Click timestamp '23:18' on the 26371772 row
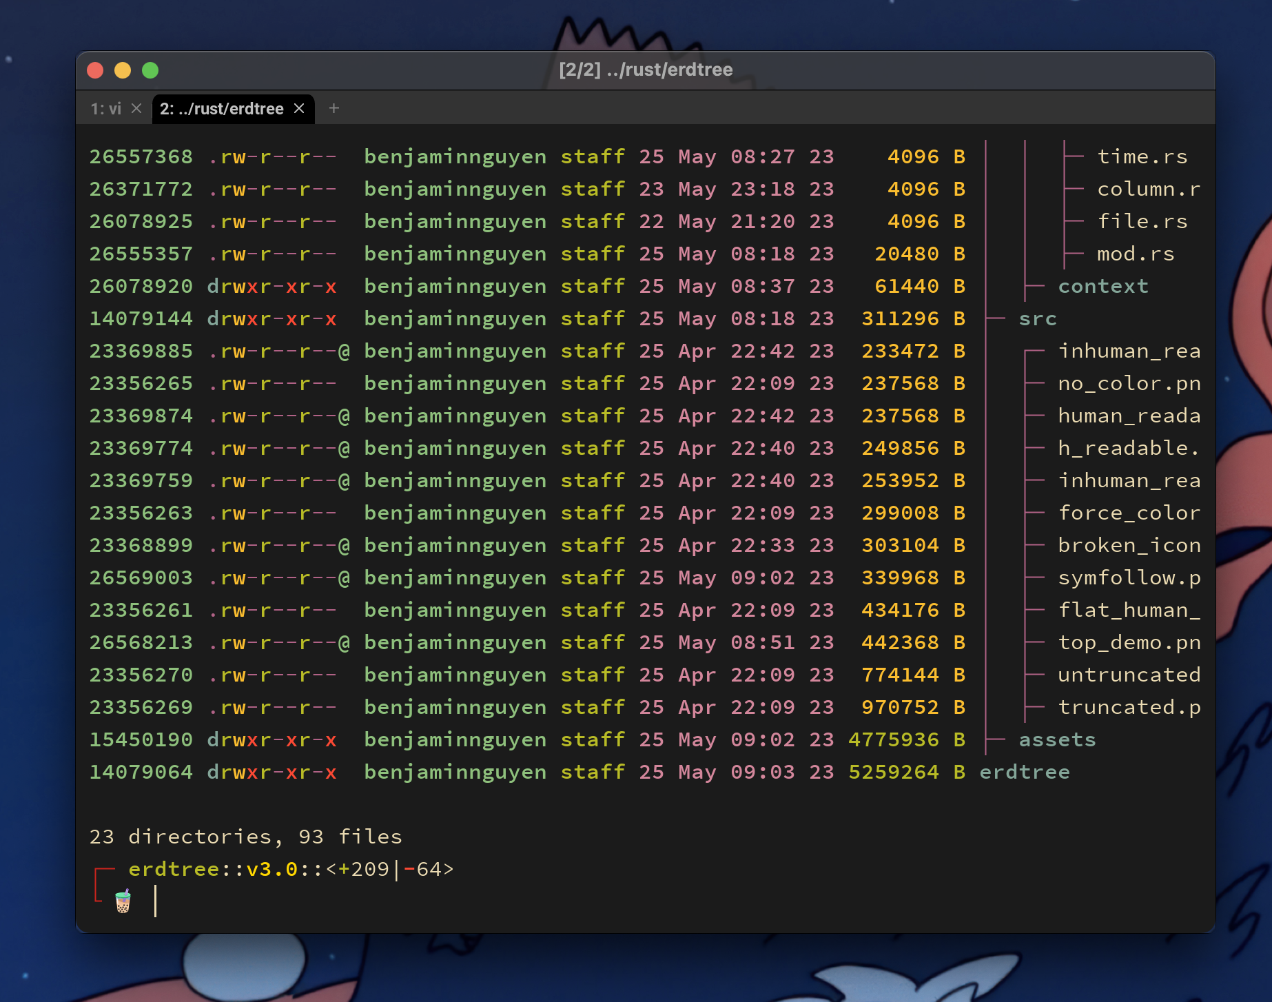 coord(763,189)
